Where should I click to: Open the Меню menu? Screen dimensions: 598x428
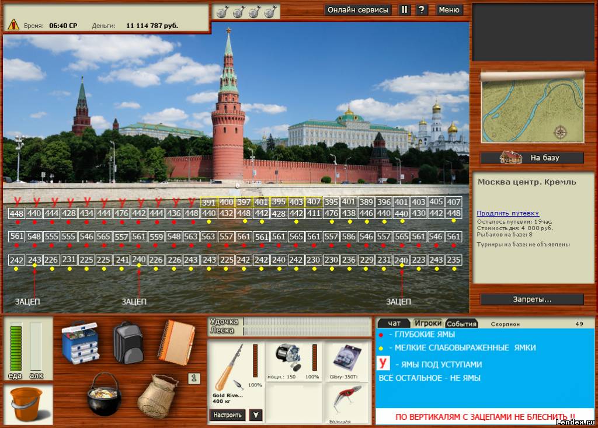point(449,10)
